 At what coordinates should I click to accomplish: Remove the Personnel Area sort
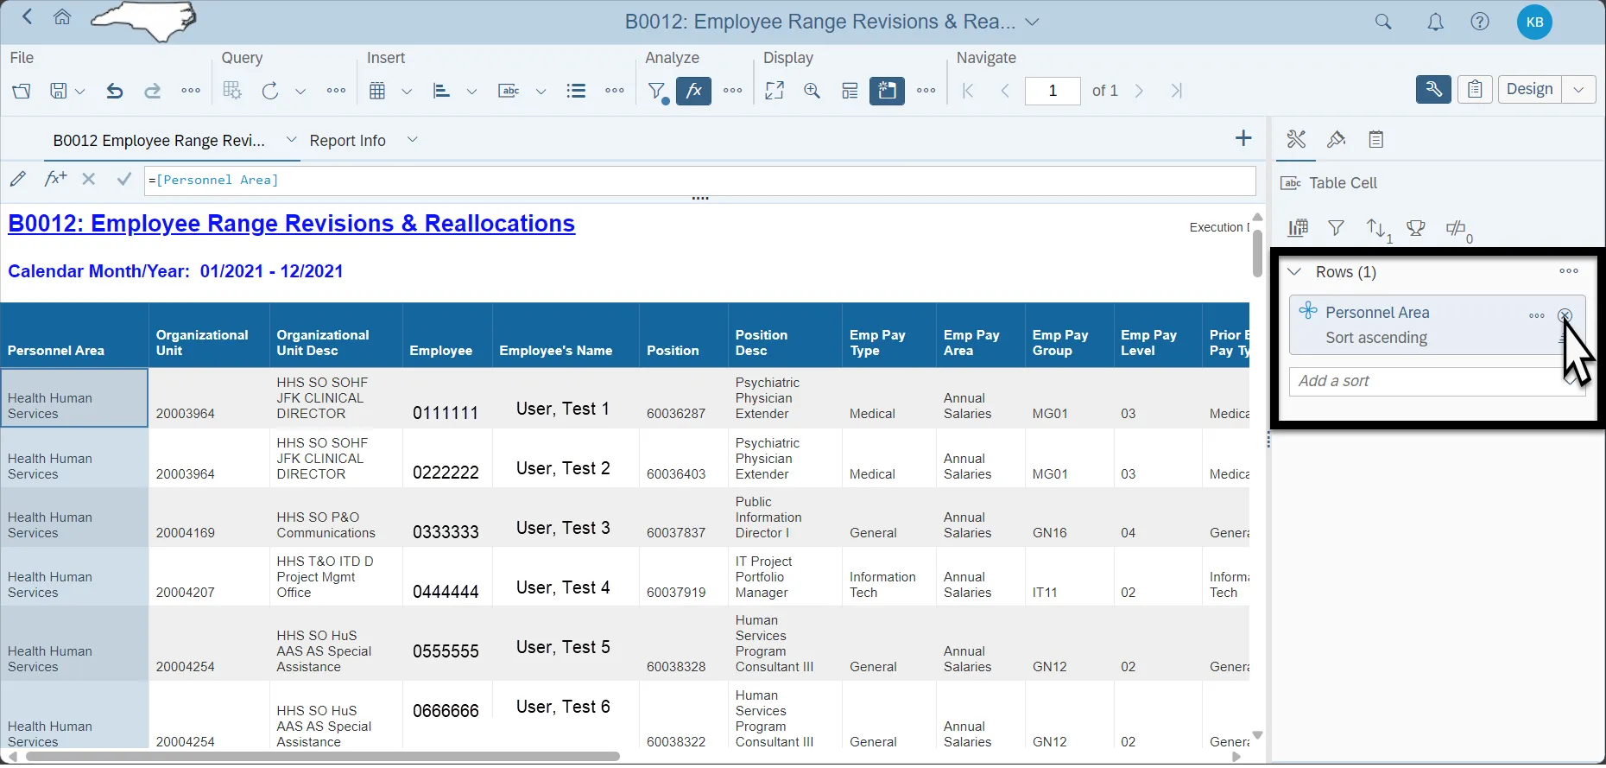tap(1565, 315)
